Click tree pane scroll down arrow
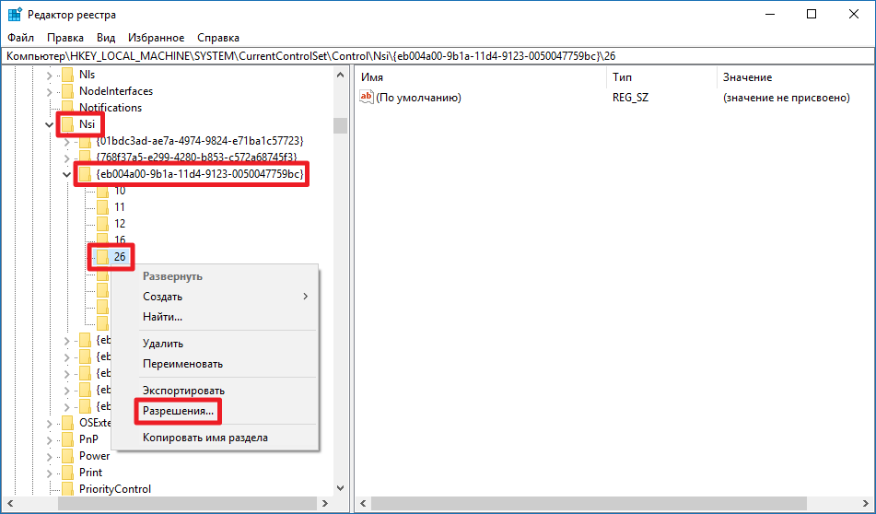 pos(340,488)
